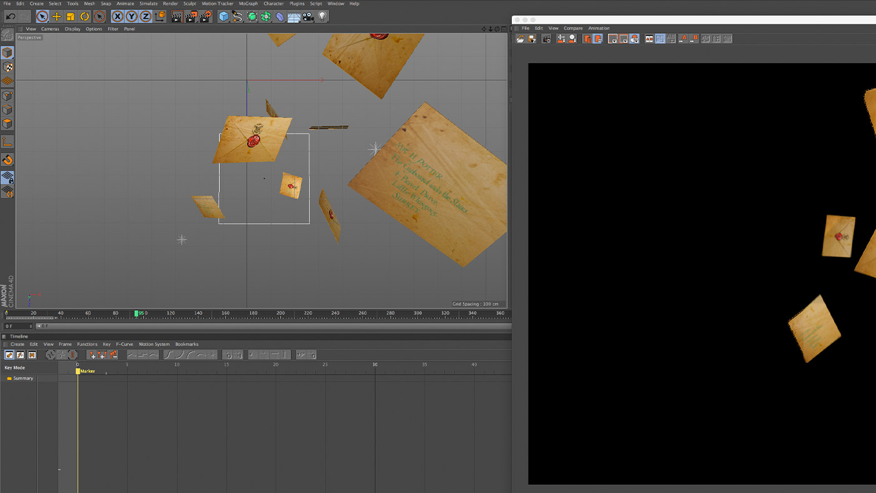
Task: Select the Scale tool
Action: [x=71, y=16]
